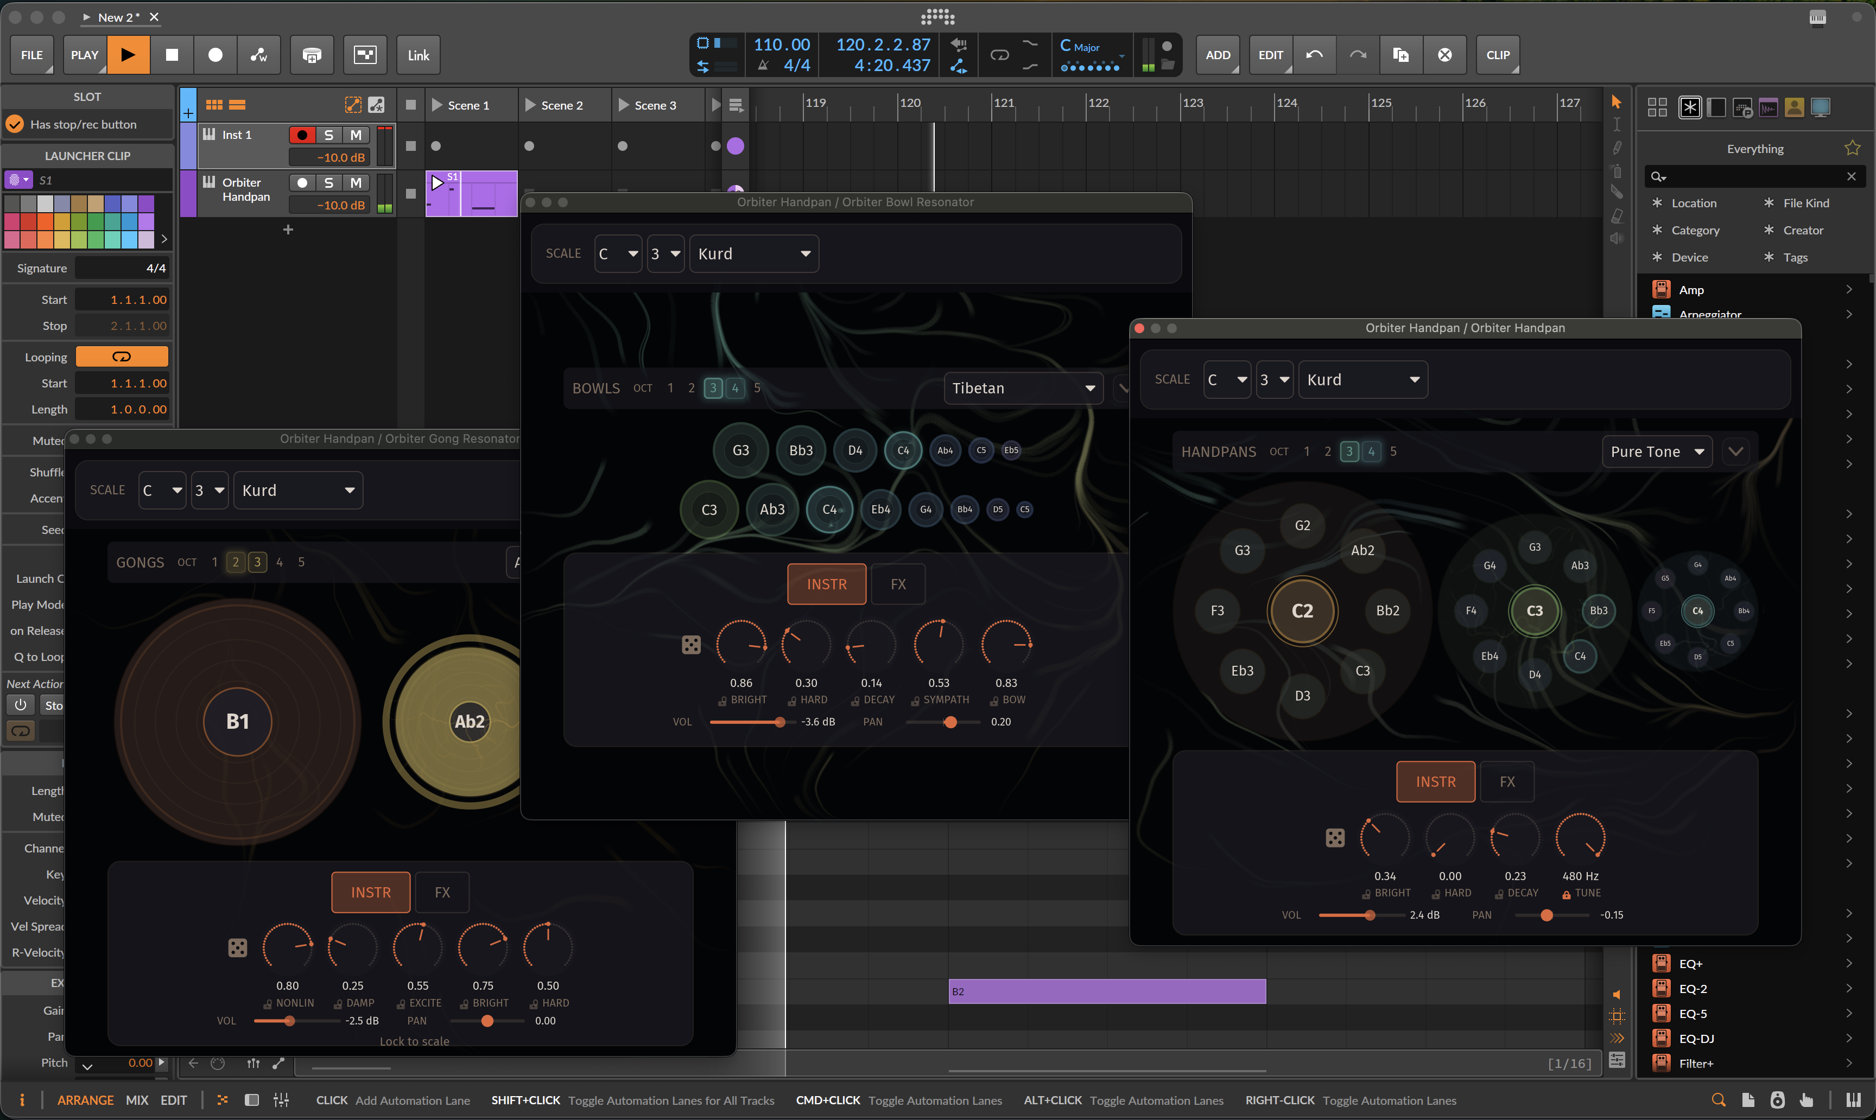Viewport: 1876px width, 1120px height.
Task: Click the delete X circle icon
Action: pos(1444,54)
